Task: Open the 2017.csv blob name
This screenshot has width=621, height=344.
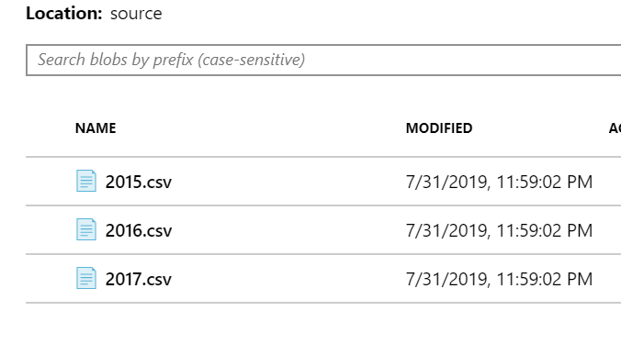Action: tap(139, 279)
